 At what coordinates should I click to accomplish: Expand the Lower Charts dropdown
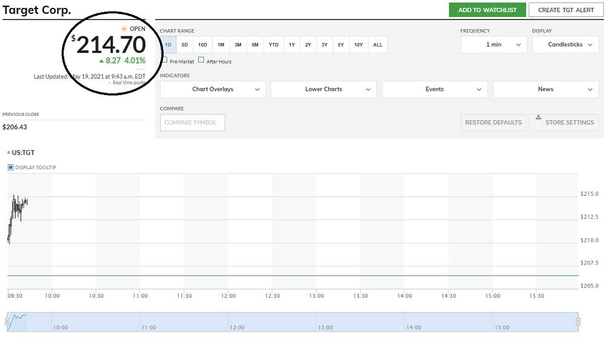[x=324, y=89]
